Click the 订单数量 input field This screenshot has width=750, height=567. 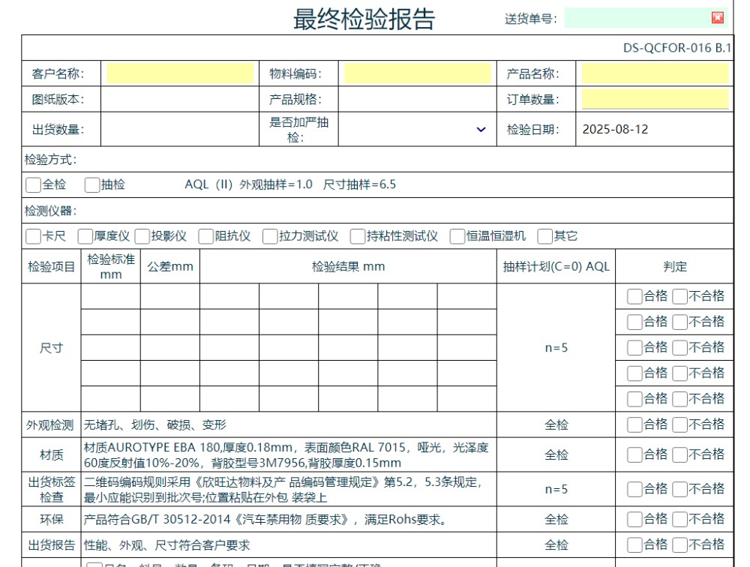(655, 99)
